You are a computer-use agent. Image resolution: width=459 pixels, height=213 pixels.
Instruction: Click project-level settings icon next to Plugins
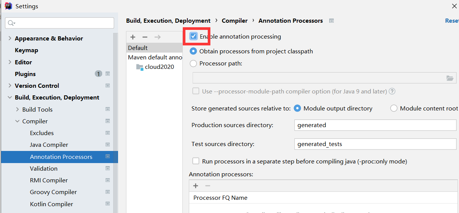(108, 74)
